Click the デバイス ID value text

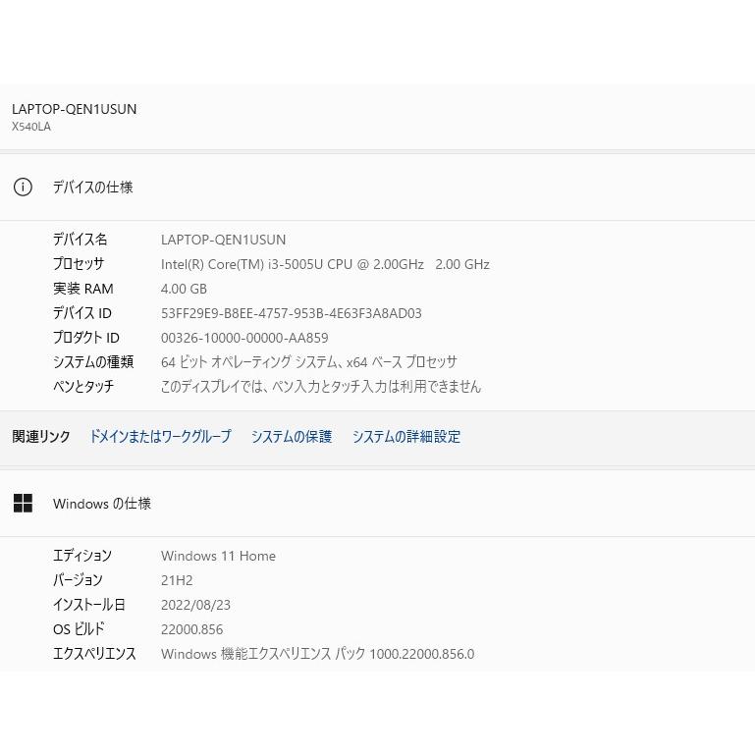291,313
